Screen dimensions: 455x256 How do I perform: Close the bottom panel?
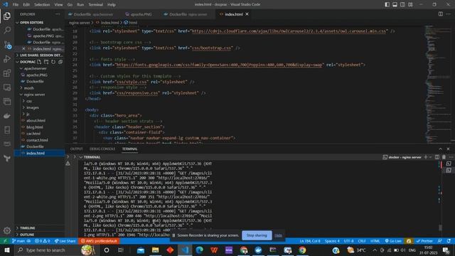click(448, 149)
